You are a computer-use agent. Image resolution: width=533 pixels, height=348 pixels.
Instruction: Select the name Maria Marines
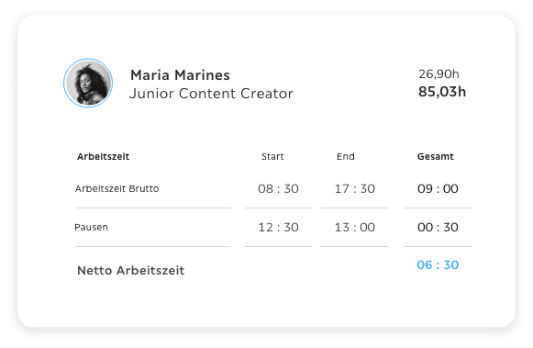[180, 75]
